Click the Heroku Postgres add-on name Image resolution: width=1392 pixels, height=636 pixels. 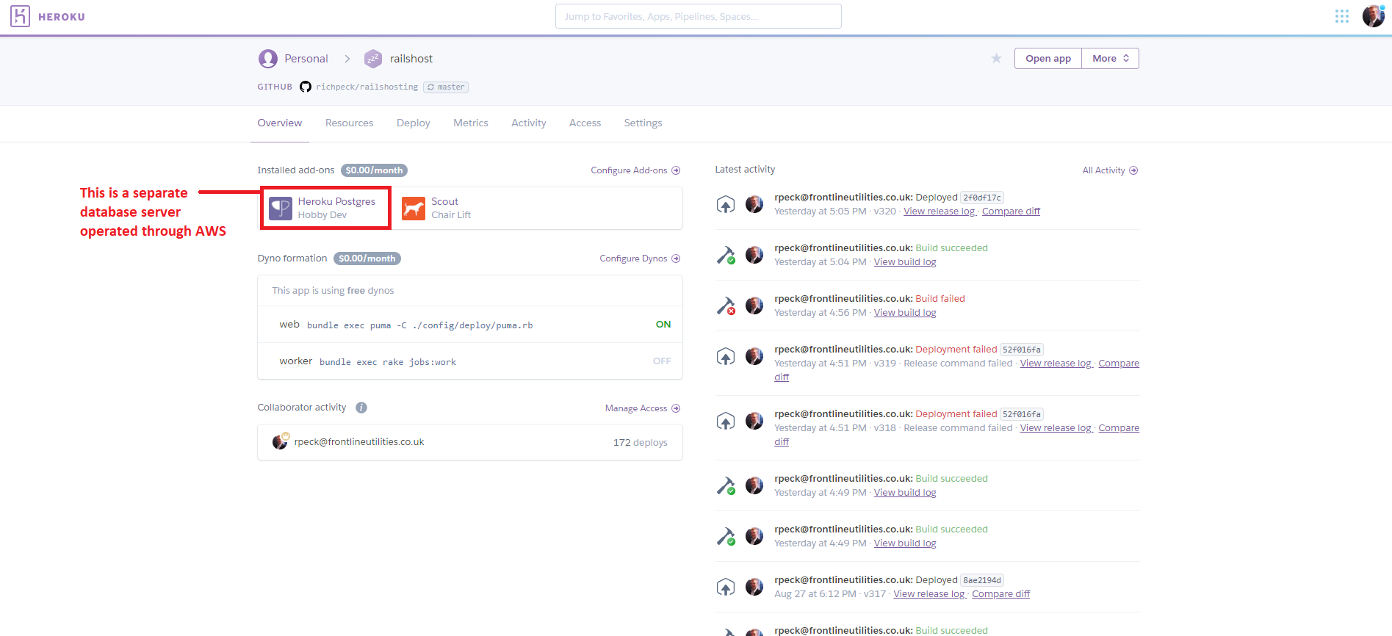point(336,201)
